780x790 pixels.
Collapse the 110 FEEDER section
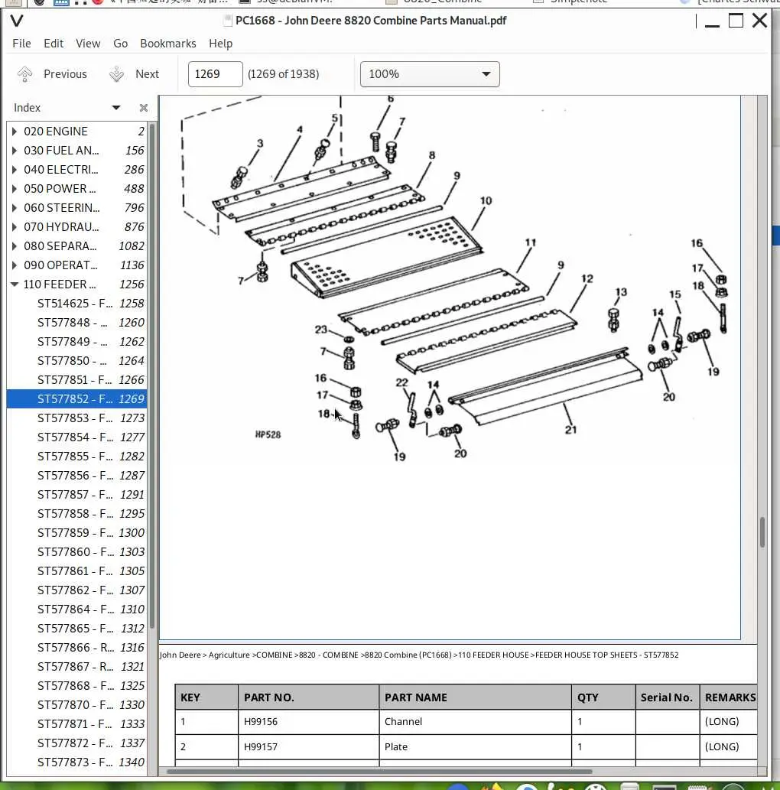pyautogui.click(x=14, y=284)
